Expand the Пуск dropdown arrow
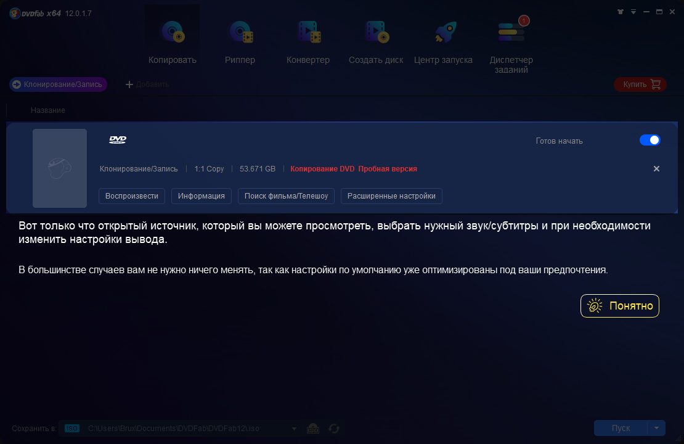The image size is (684, 444). [x=656, y=428]
